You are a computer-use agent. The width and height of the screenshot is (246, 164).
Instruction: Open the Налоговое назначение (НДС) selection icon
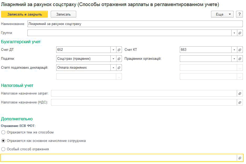pyautogui.click(x=240, y=102)
